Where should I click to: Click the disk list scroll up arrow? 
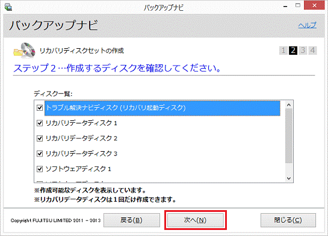pyautogui.click(x=289, y=105)
